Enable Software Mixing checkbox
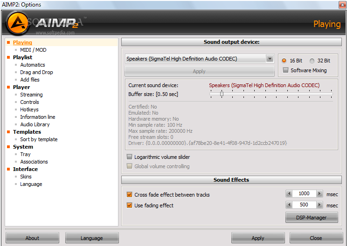Viewport: 347px width, 246px height. point(286,70)
